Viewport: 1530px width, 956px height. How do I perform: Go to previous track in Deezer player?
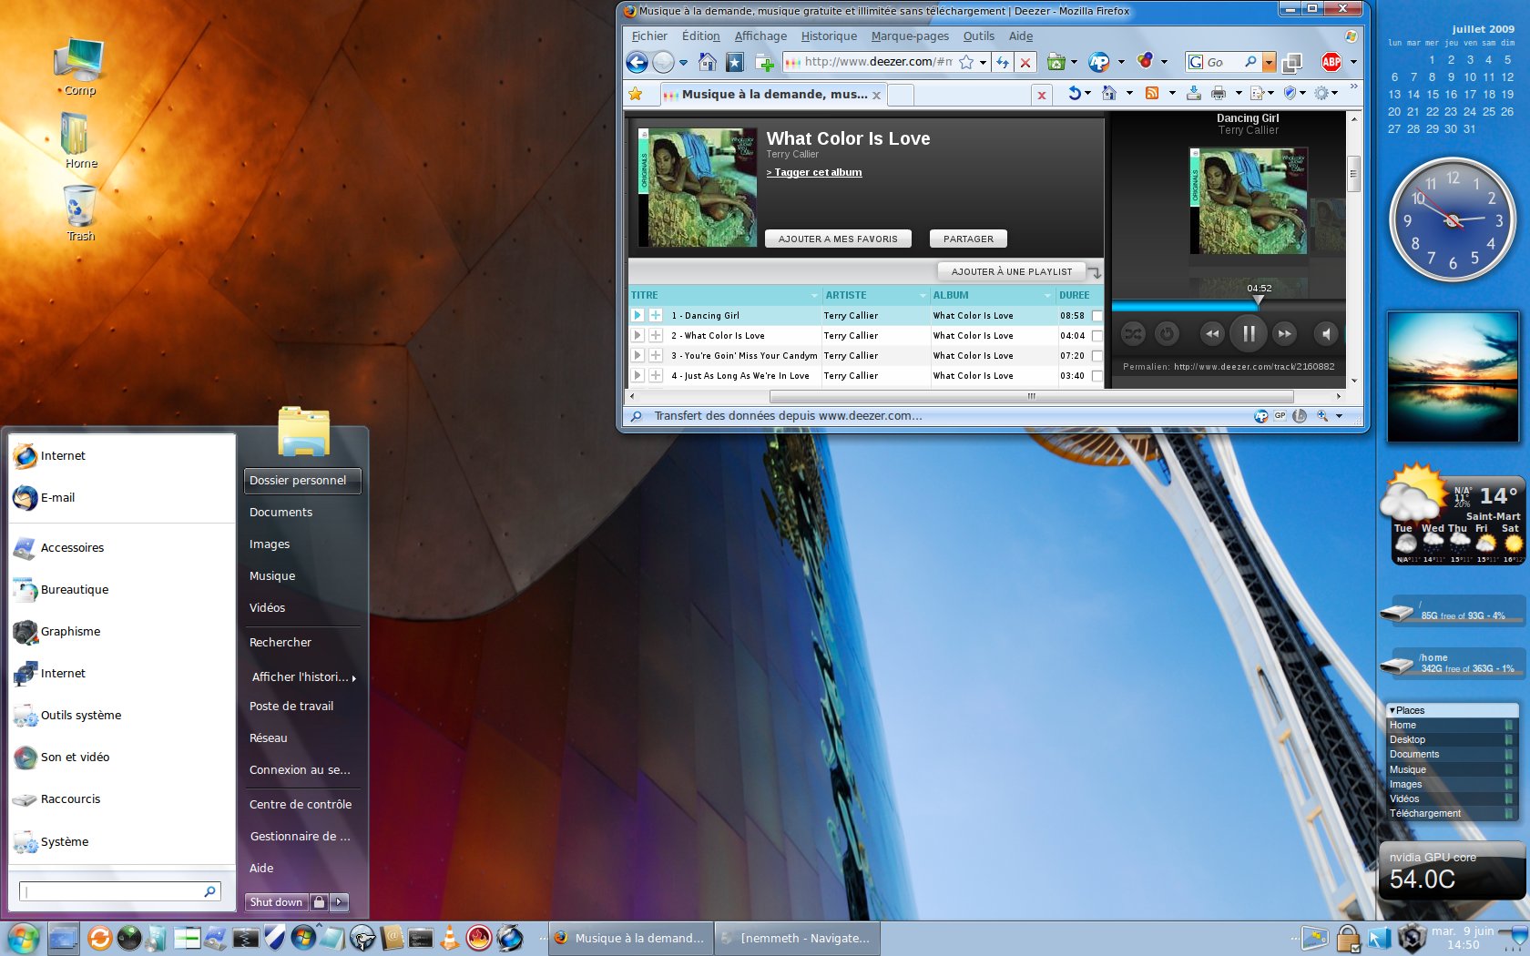pyautogui.click(x=1211, y=334)
